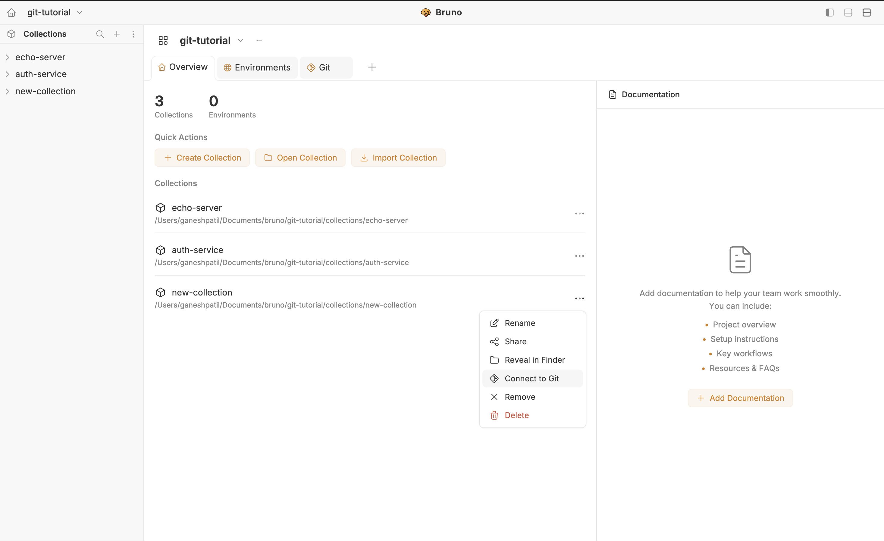Open auth-service from the collections list
The height and width of the screenshot is (541, 884).
pyautogui.click(x=198, y=250)
